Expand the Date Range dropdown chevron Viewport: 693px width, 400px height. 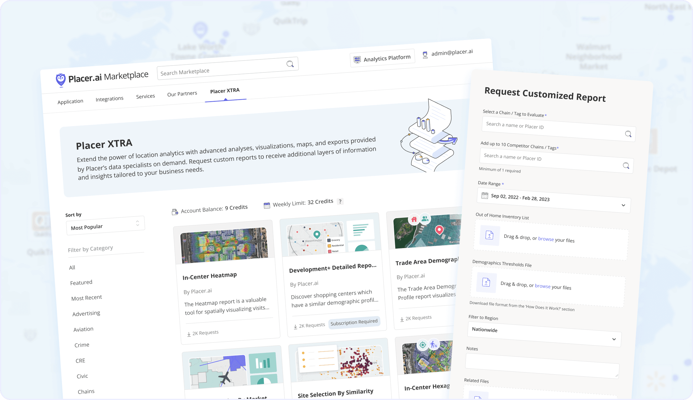(x=623, y=205)
